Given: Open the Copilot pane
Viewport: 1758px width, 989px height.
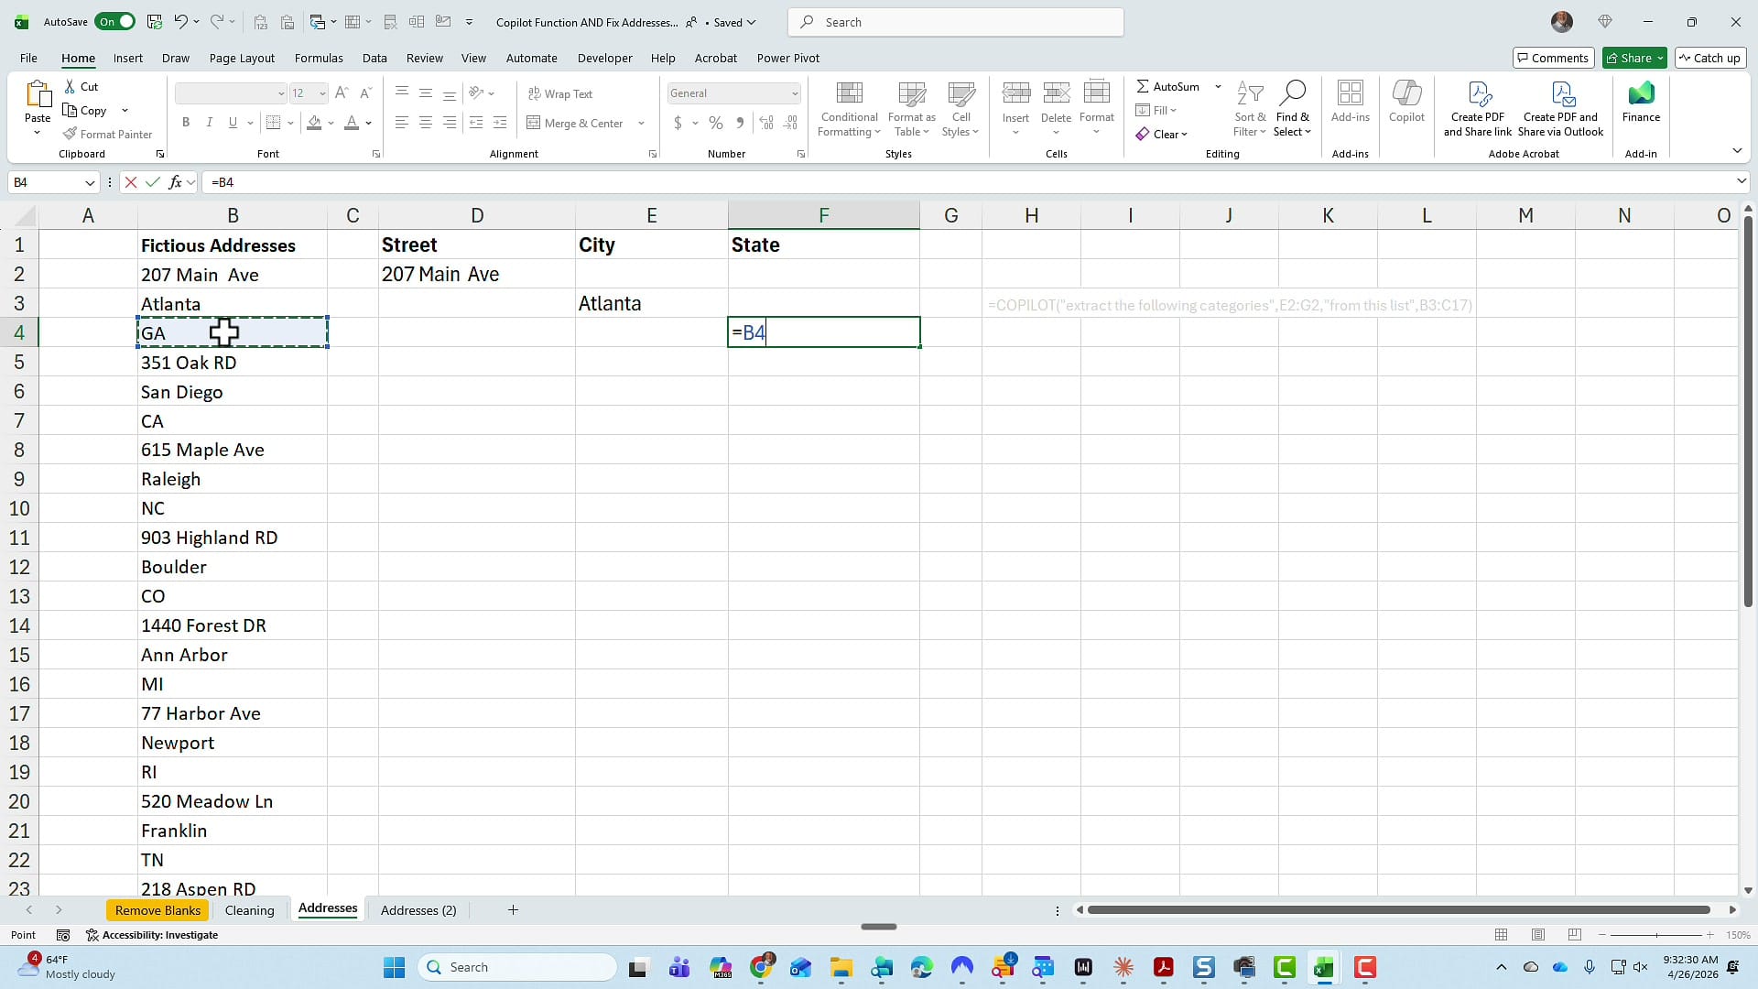Looking at the screenshot, I should point(1406,108).
